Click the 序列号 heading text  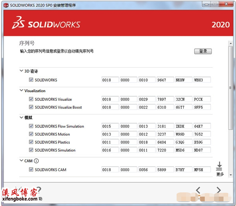point(27,43)
